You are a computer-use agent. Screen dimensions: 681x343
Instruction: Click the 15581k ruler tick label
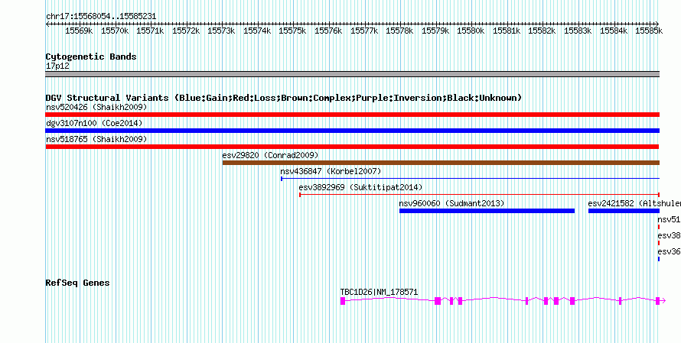tap(507, 31)
